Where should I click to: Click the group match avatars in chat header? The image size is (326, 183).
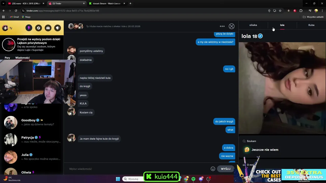pos(76,26)
